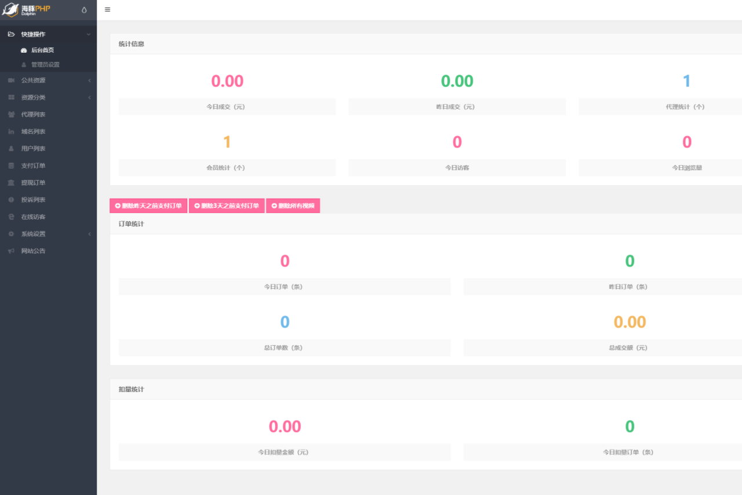This screenshot has height=495, width=742.
Task: Click the 今日成交（元）label
Action: tap(226, 107)
